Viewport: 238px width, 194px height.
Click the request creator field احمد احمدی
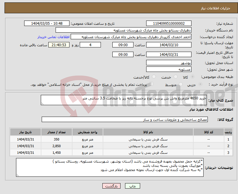[x=131, y=37]
